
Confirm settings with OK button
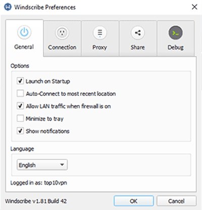[134, 201]
